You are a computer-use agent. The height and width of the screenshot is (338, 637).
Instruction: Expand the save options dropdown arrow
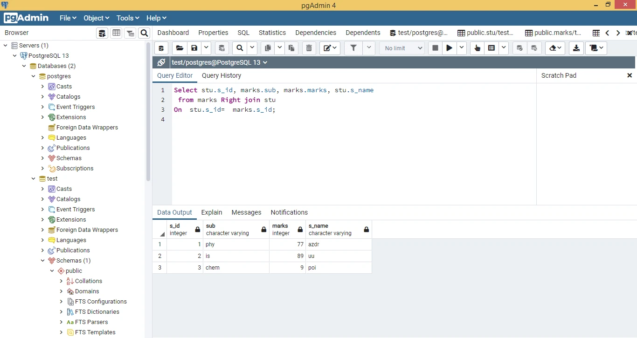click(206, 48)
